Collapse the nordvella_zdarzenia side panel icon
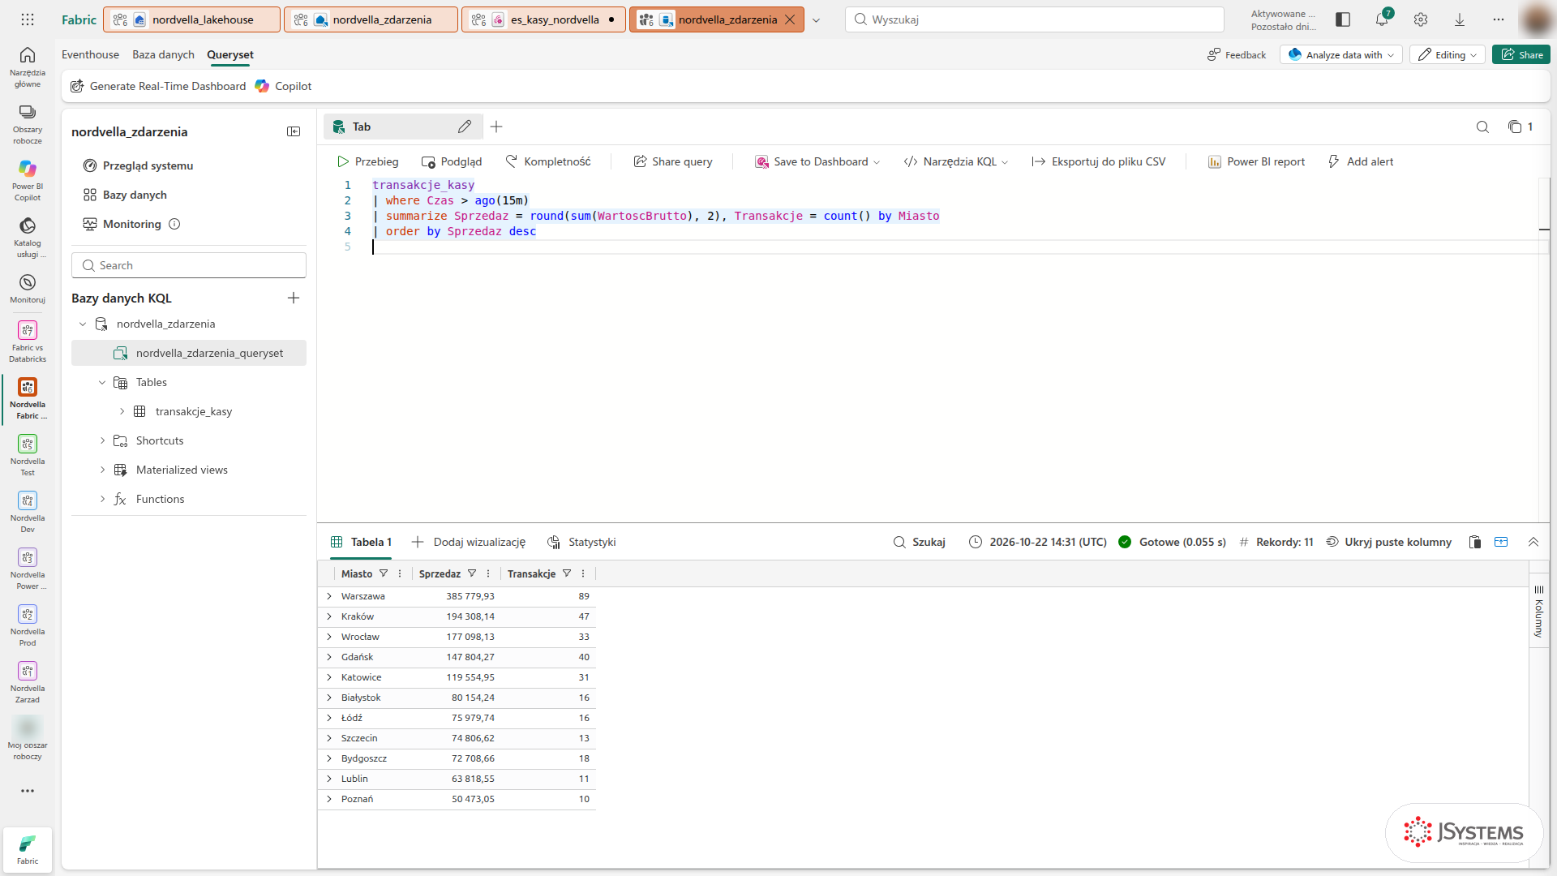The image size is (1557, 876). pos(294,131)
